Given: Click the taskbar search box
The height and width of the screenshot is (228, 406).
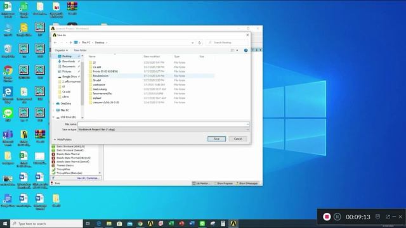Looking at the screenshot, I should coord(46,224).
